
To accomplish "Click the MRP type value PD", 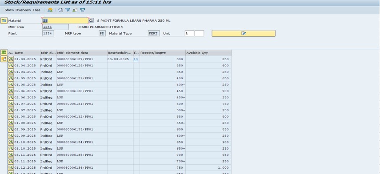I will (102, 33).
